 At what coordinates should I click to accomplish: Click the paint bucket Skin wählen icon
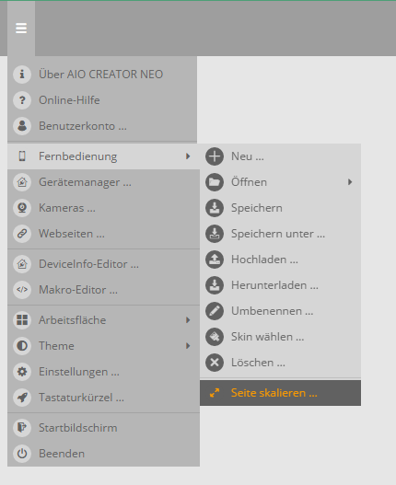tap(215, 337)
